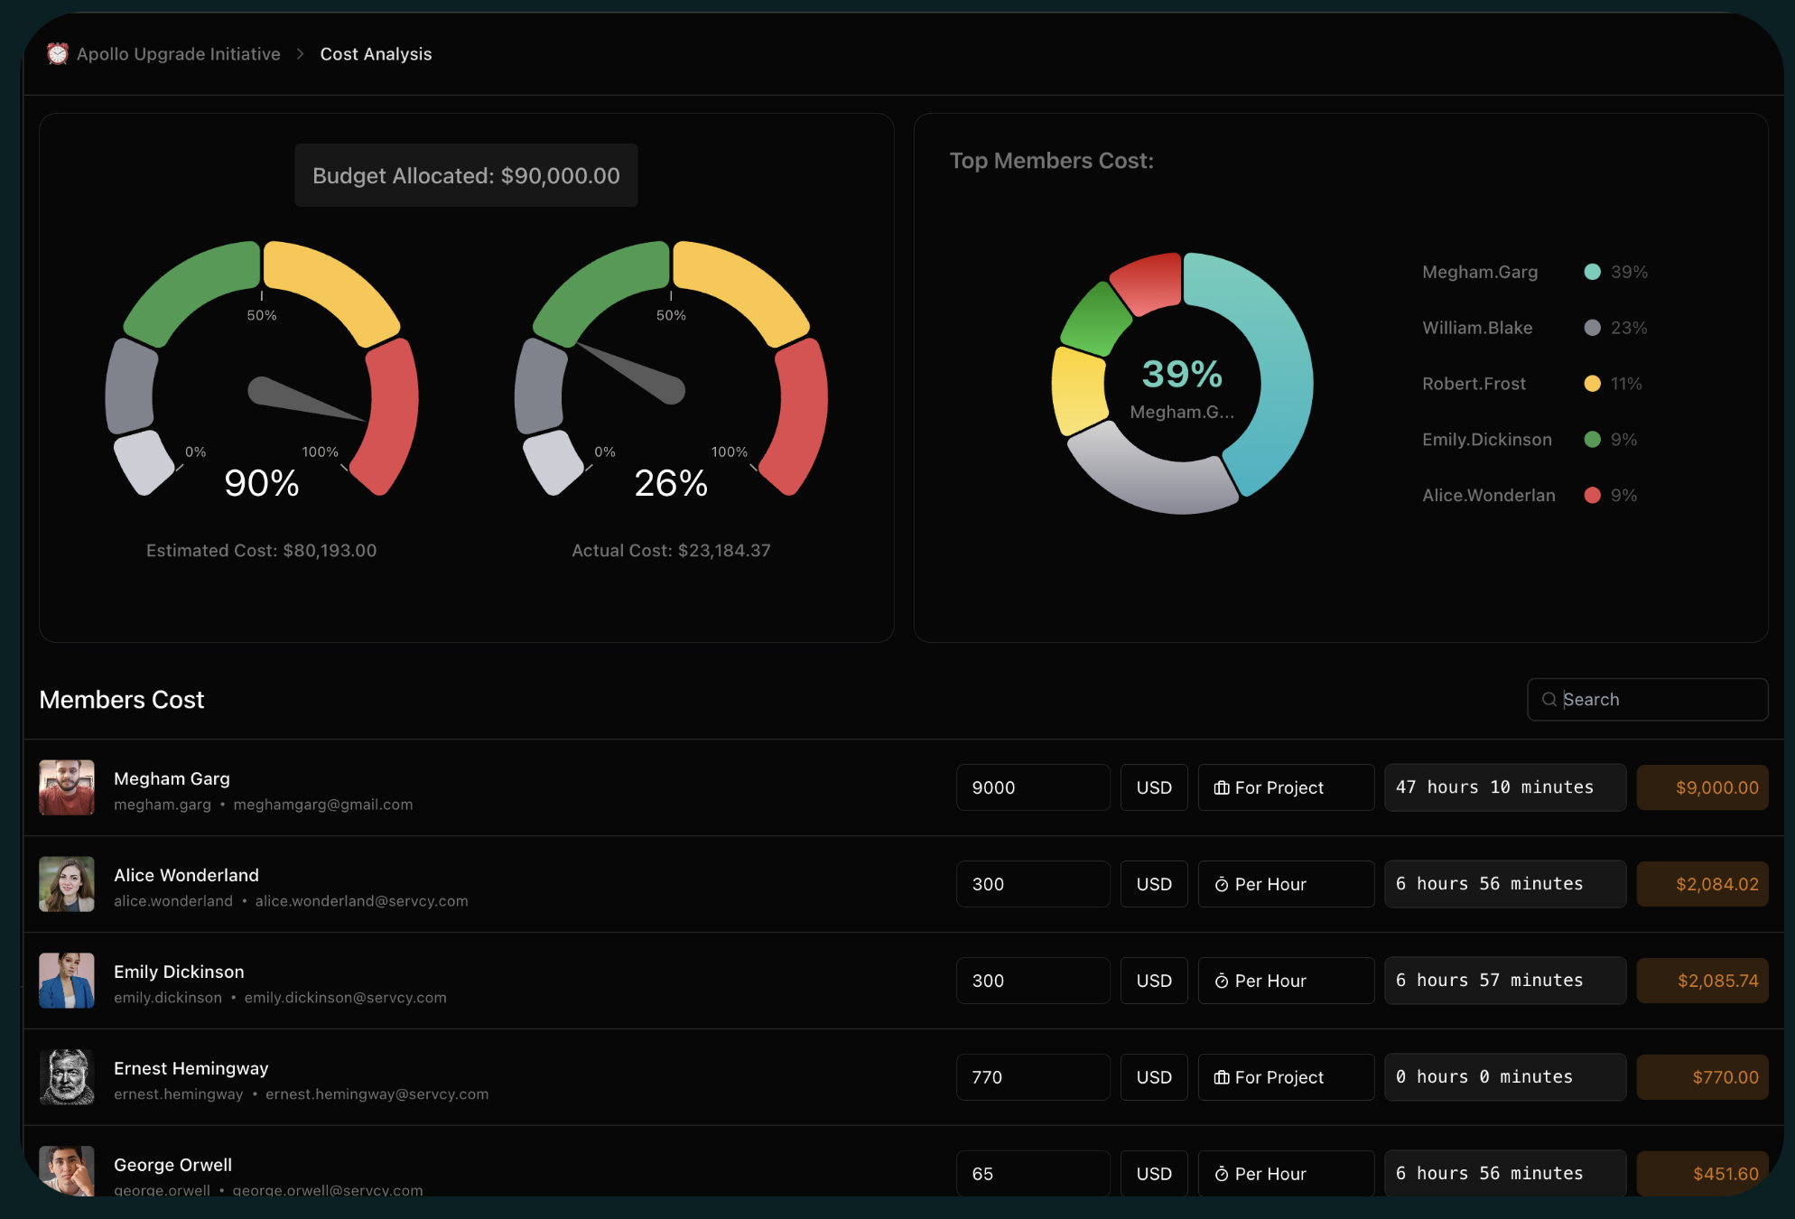
Task: Edit George Orwell's 65 rate field
Action: click(x=1032, y=1173)
